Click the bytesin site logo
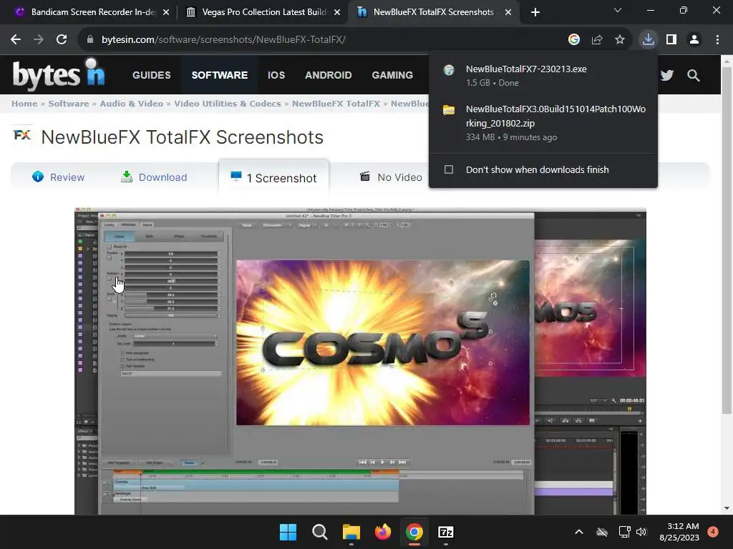The width and height of the screenshot is (733, 549). pos(59,74)
